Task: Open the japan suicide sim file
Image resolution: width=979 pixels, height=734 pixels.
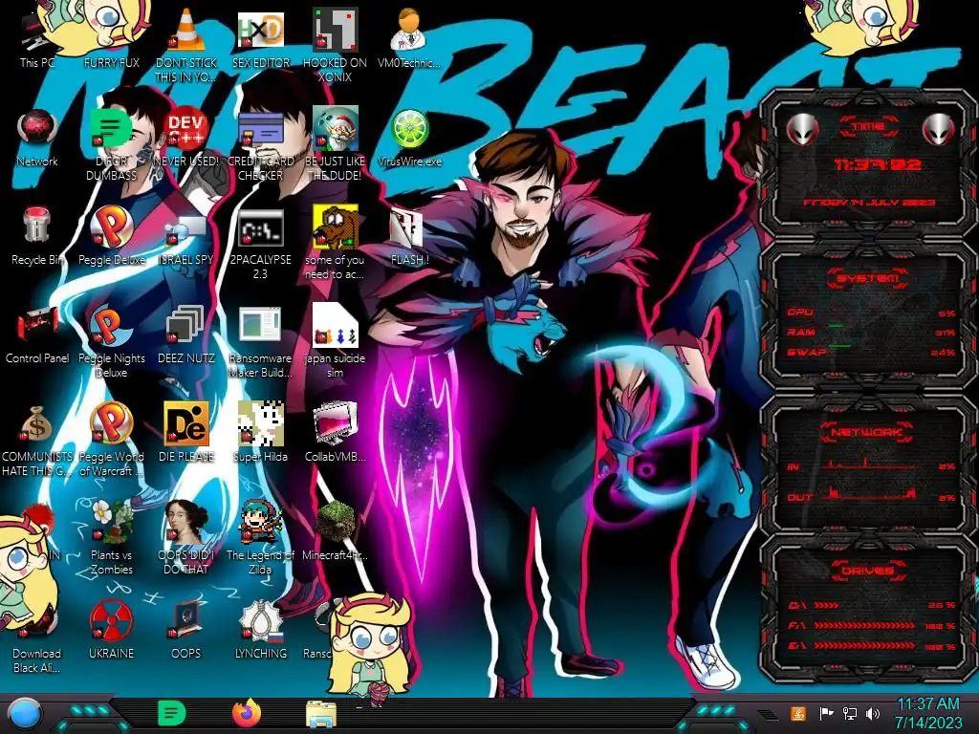Action: coord(336,342)
